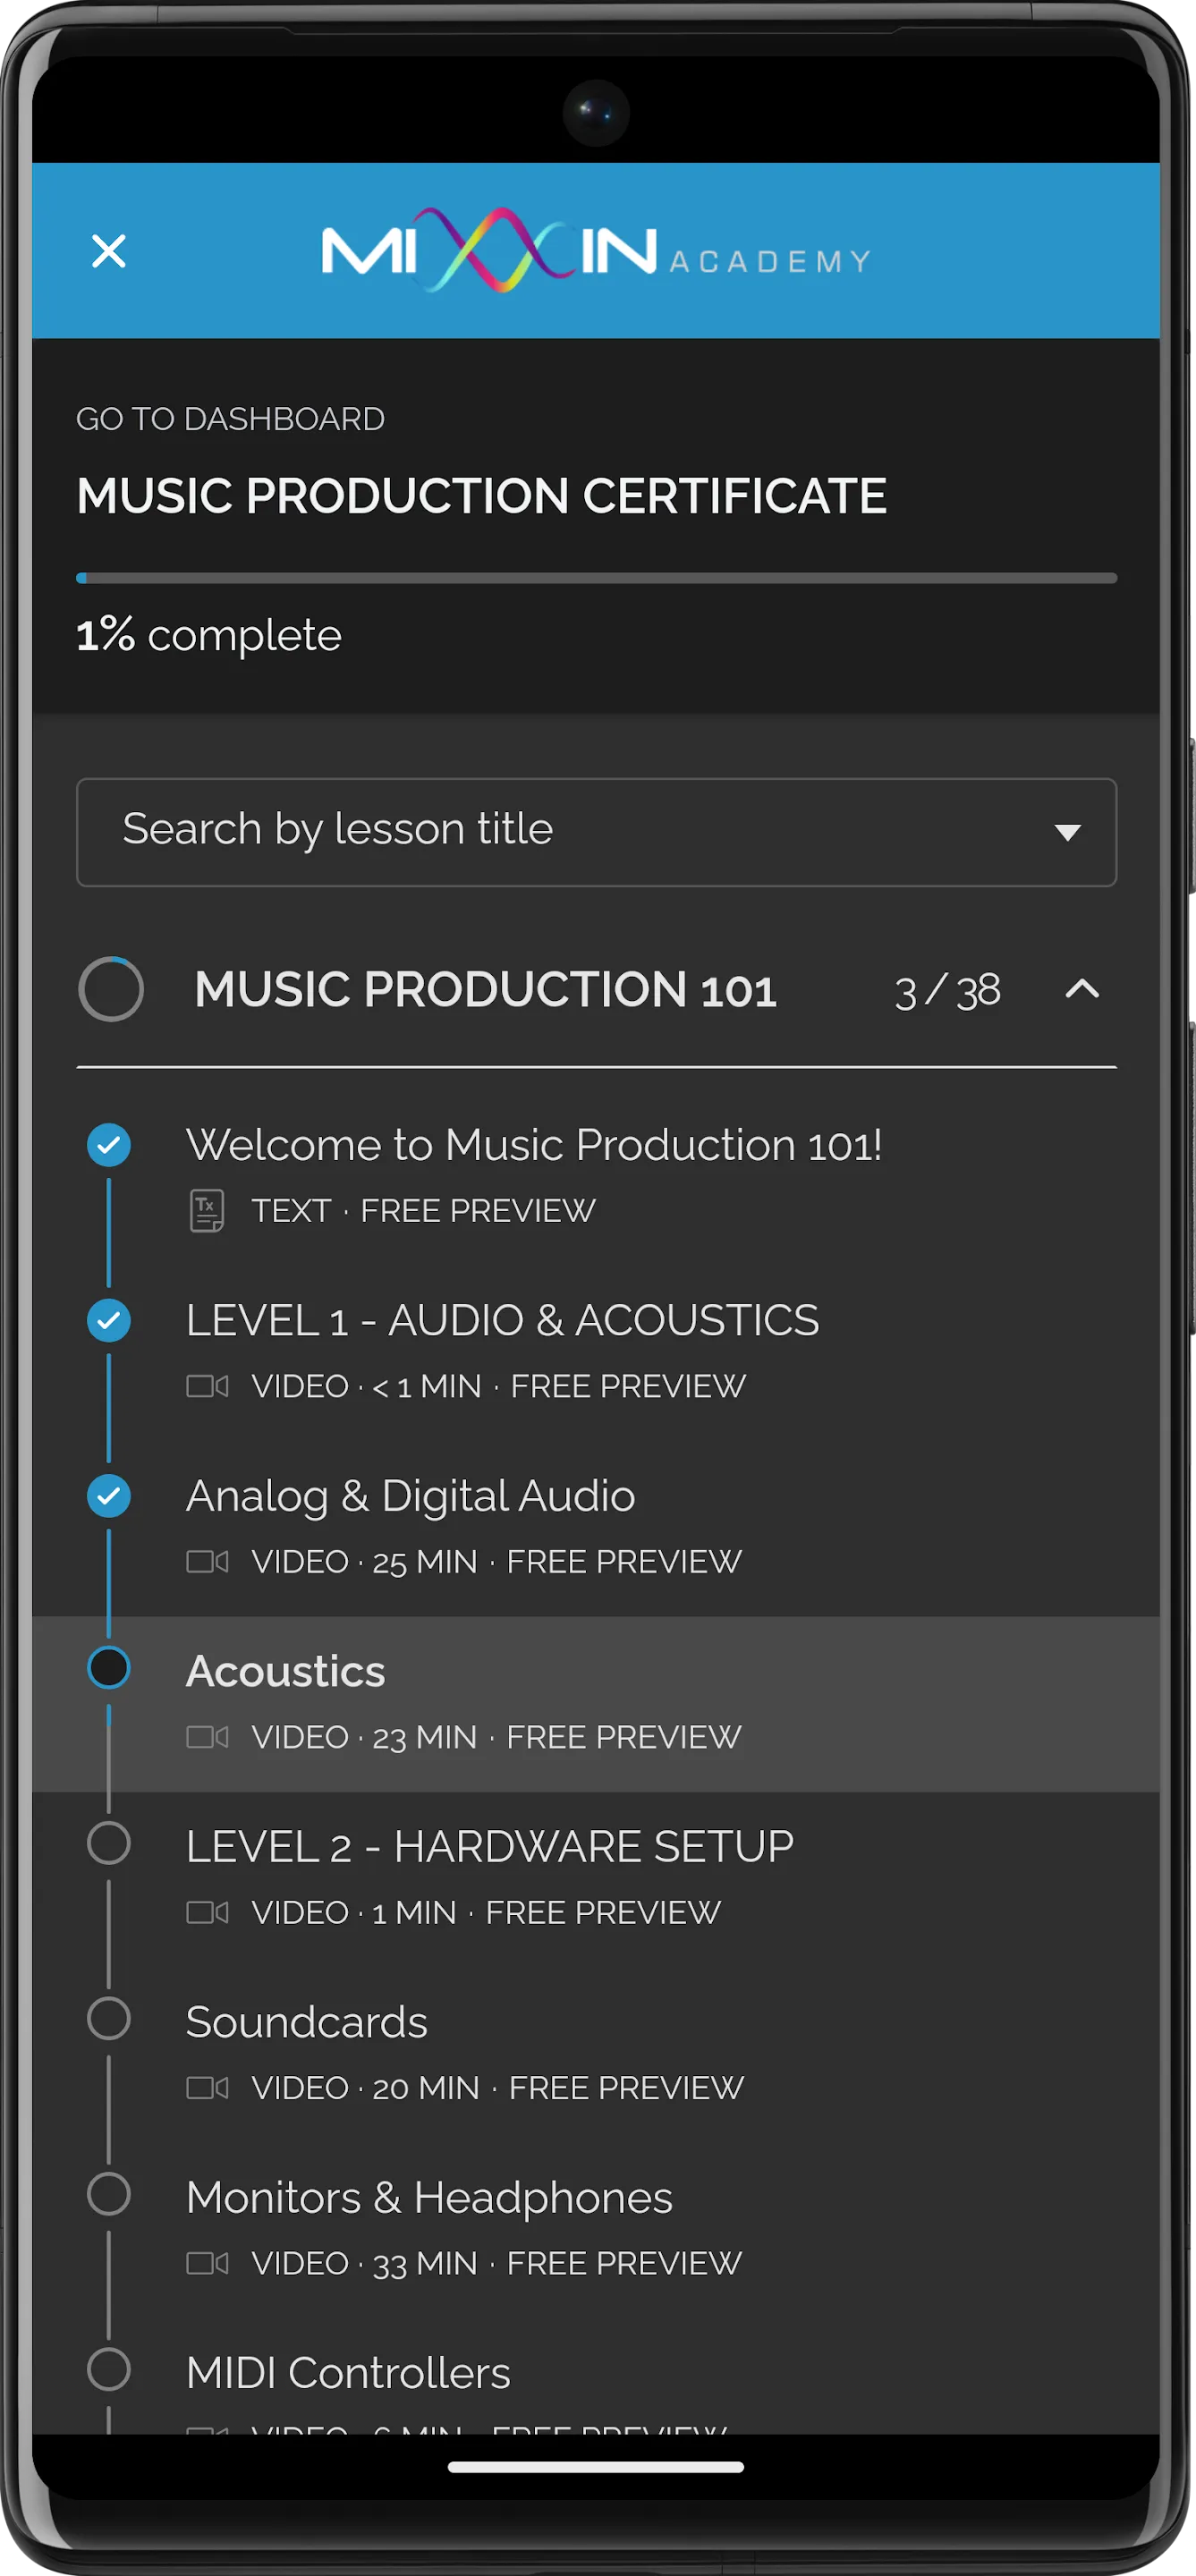Click the video icon under Monitors & Headphones
Viewport: 1196px width, 2576px height.
pos(207,2263)
